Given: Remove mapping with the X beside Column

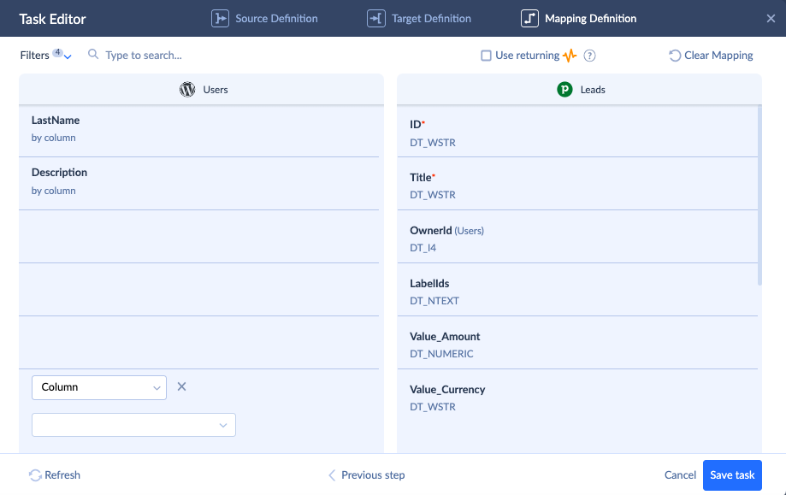Looking at the screenshot, I should pos(181,386).
